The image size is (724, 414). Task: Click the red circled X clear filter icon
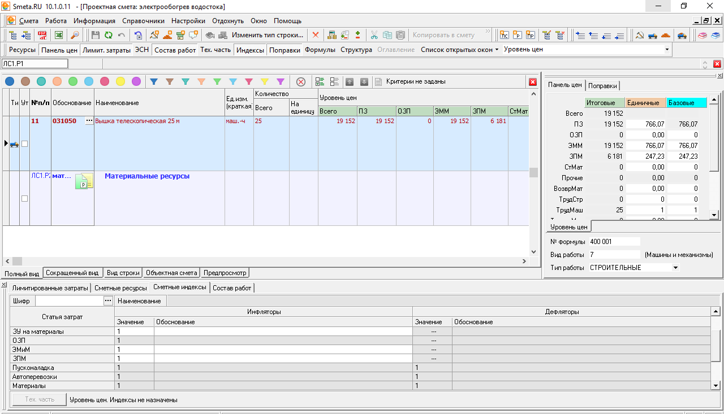(x=301, y=81)
